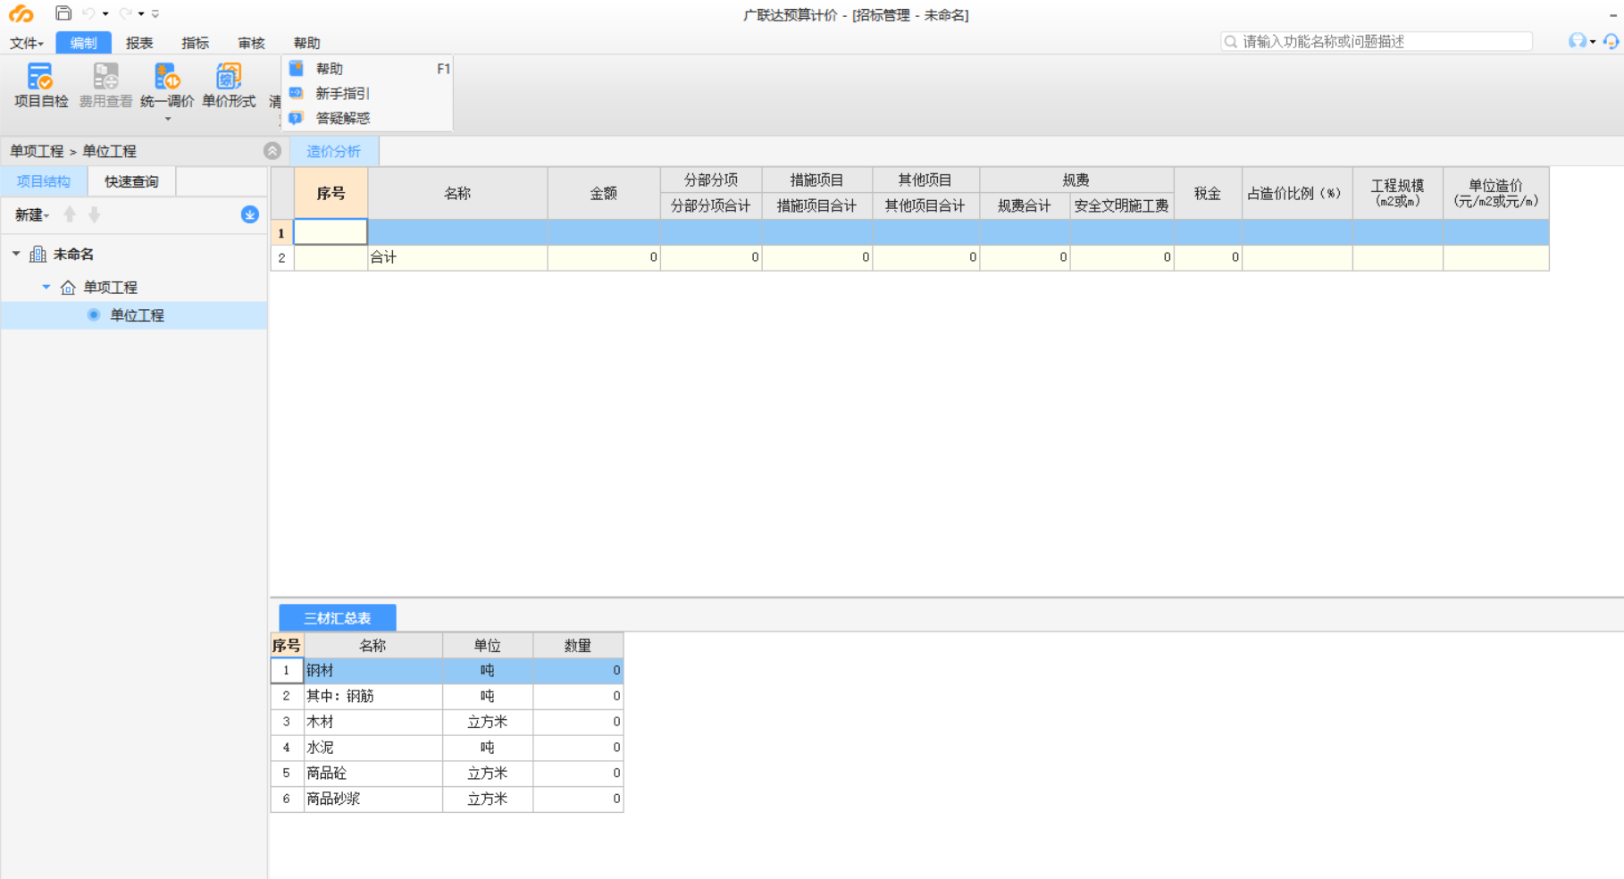Viewport: 1624px width, 879px height.
Task: Click 单项工程 in the breadcrumb path
Action: tap(37, 151)
